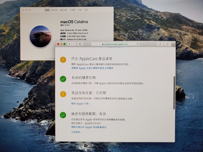Click the iMac (Retina 5K, 27-inch, 2019) text

coord(74,30)
